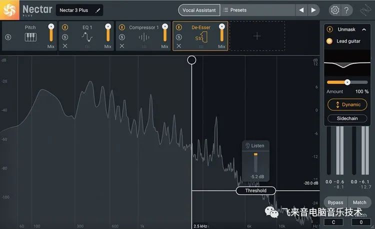This screenshot has height=229, width=375.
Task: Click the -20.0 dB threshold value
Action: (x=311, y=183)
